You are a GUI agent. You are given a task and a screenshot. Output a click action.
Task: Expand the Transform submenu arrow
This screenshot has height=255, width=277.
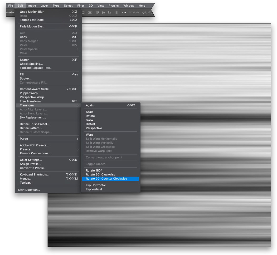coord(77,105)
